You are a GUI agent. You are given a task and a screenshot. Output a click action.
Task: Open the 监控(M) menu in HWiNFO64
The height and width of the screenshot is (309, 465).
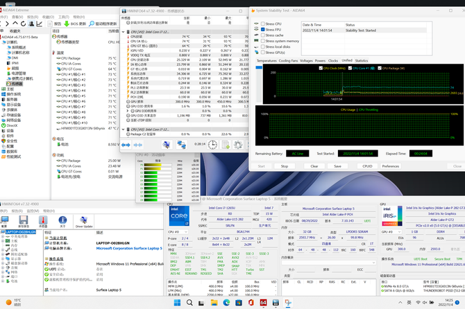33,211
